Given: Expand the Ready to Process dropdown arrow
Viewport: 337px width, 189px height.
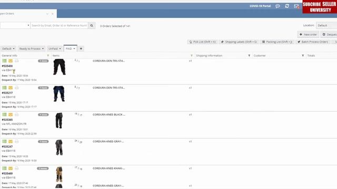Looking at the screenshot, I should point(43,49).
